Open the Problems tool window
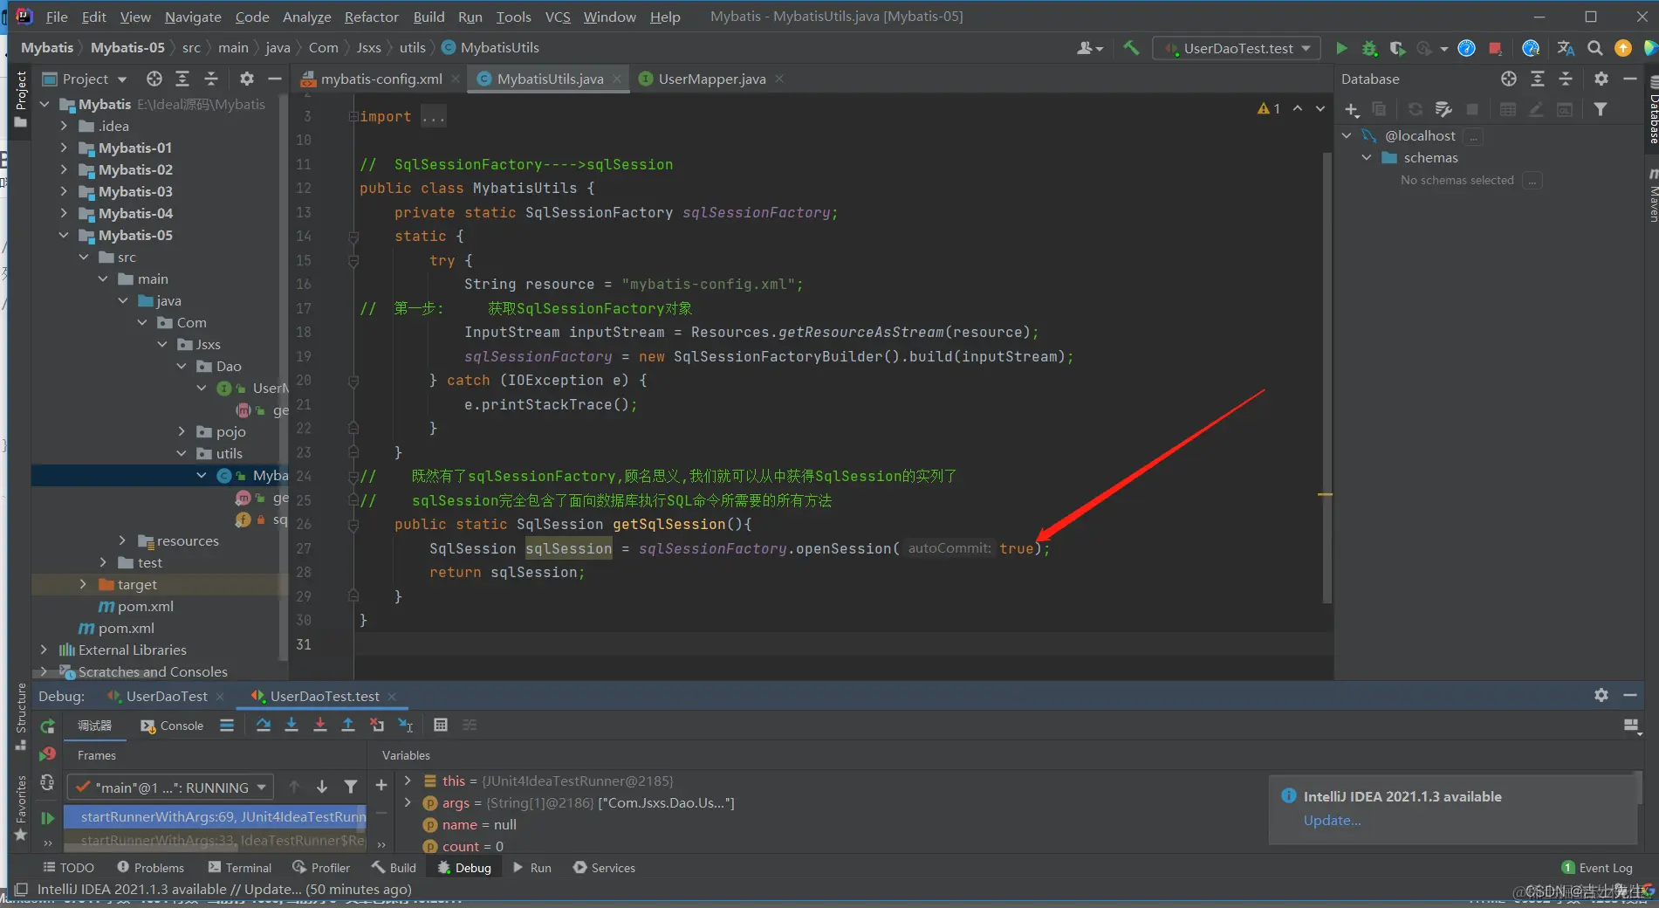 pos(150,868)
